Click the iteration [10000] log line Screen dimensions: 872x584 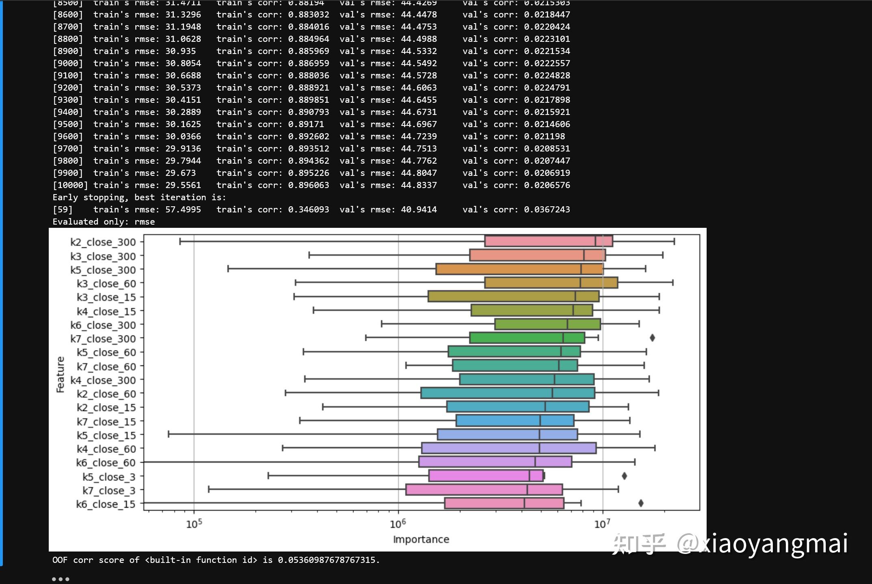click(311, 185)
